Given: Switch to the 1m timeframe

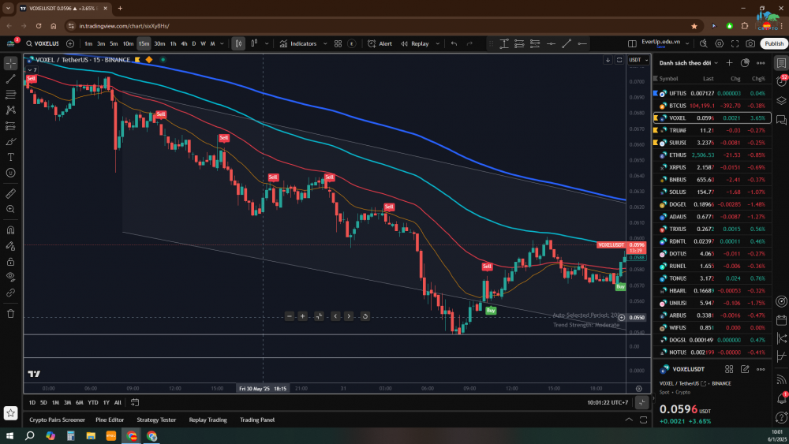Looking at the screenshot, I should [88, 43].
